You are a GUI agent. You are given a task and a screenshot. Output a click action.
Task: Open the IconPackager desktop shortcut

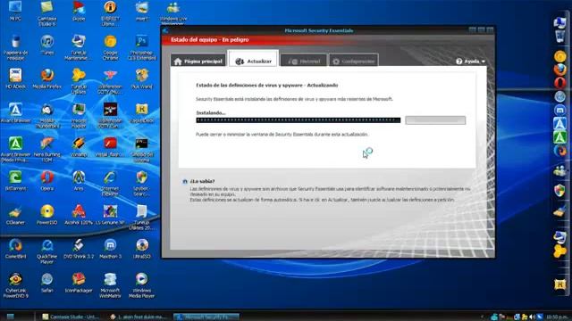point(79,283)
